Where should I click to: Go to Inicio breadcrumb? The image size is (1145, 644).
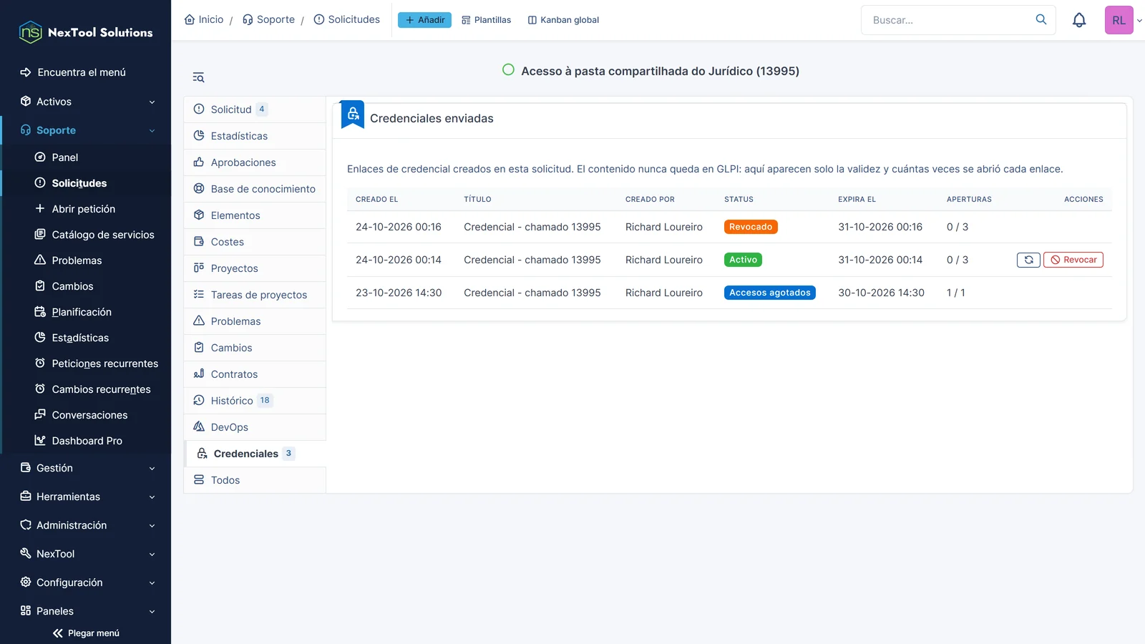pos(204,19)
